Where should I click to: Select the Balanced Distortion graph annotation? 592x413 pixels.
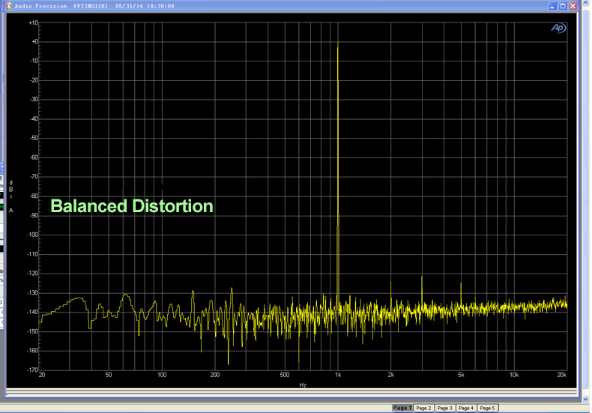[132, 206]
